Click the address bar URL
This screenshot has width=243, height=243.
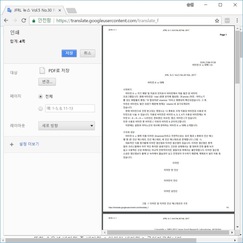pos(108,21)
